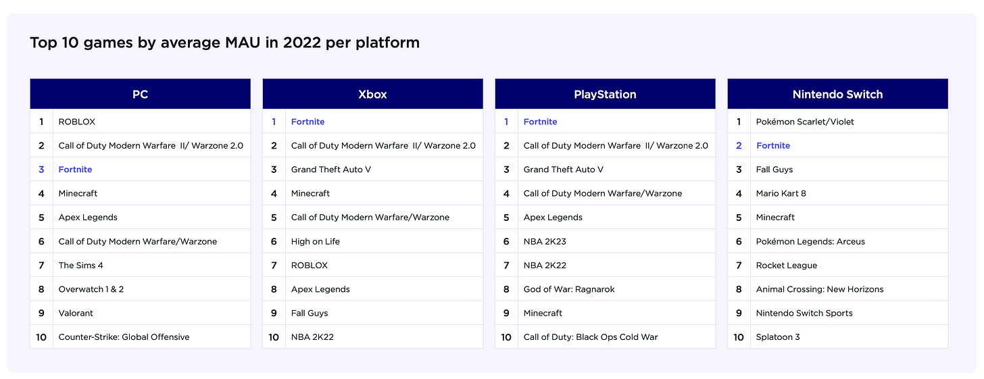Image resolution: width=984 pixels, height=379 pixels.
Task: Select The Sims 4 row
Action: 81,266
